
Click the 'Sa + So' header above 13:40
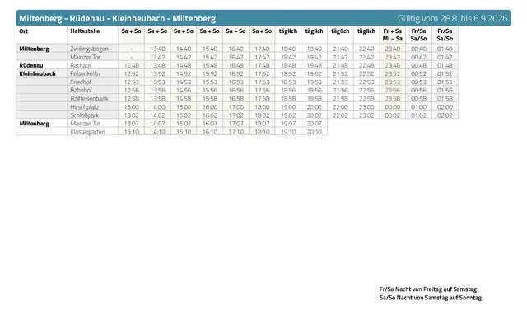(157, 31)
